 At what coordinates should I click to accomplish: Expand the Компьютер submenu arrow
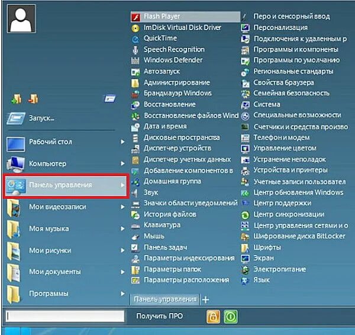122,163
